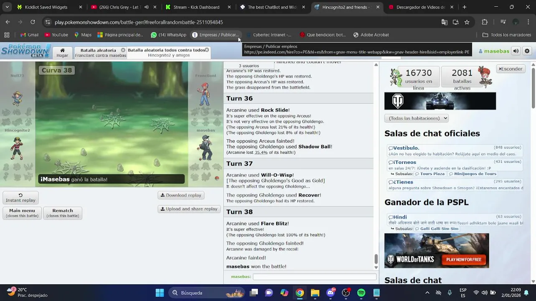Click the 3 usuarios user count

249,66
